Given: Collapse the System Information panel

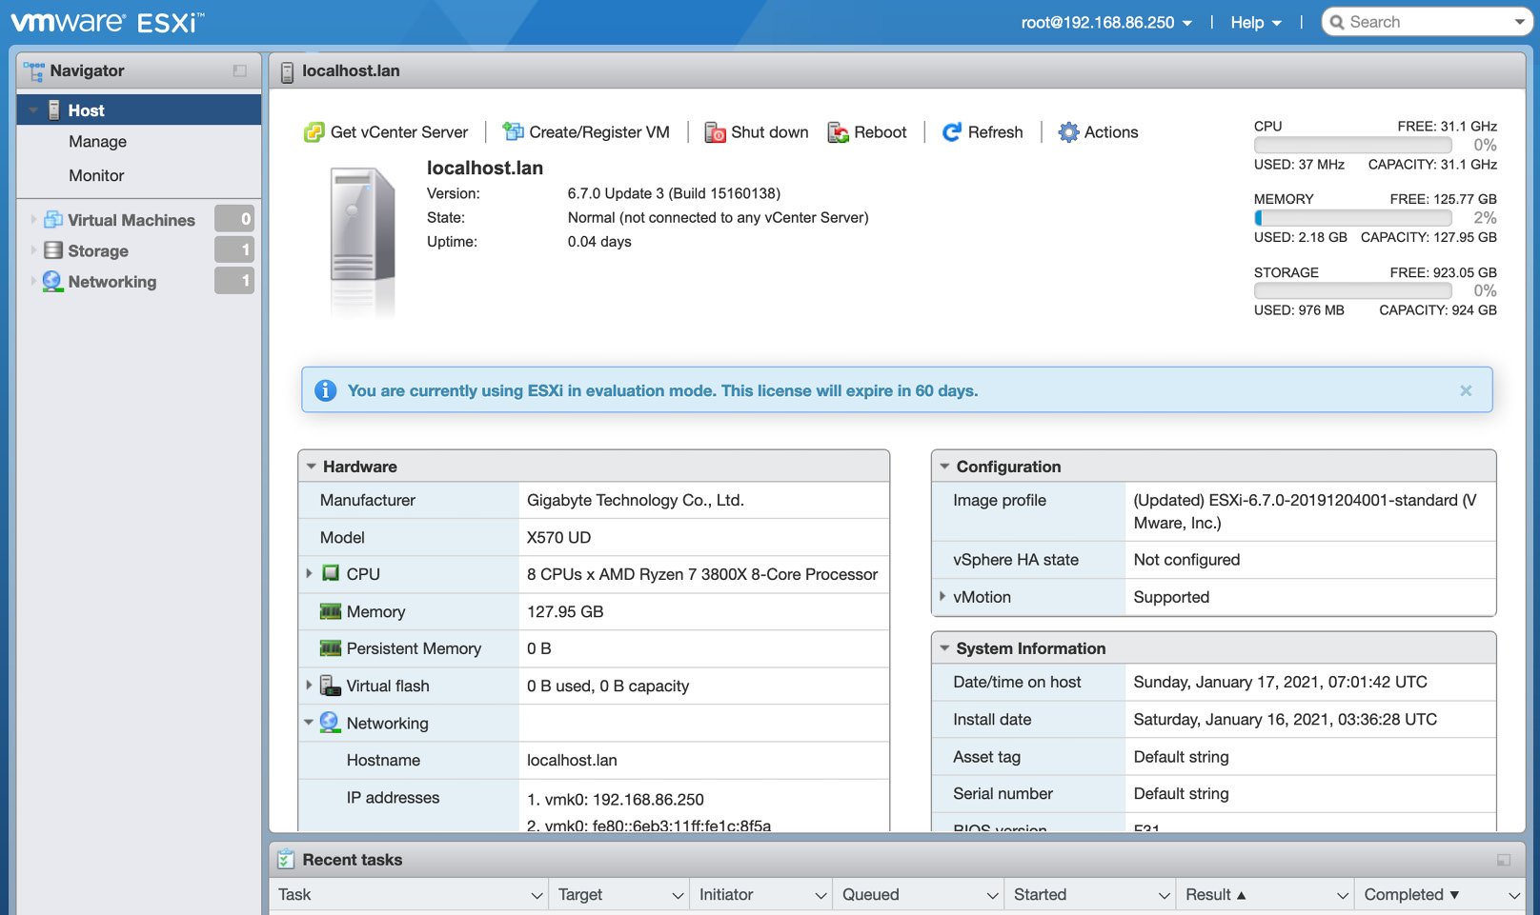Looking at the screenshot, I should pyautogui.click(x=944, y=648).
